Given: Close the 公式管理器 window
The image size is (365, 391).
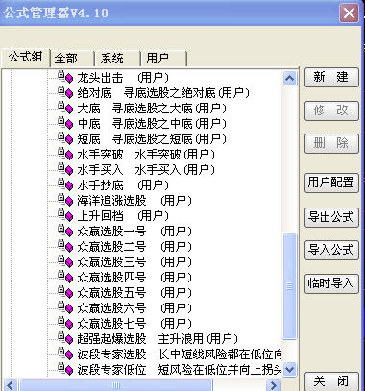Looking at the screenshot, I should coord(349,13).
